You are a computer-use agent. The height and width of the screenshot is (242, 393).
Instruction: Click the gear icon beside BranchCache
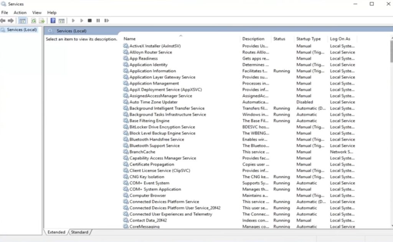[126, 152]
